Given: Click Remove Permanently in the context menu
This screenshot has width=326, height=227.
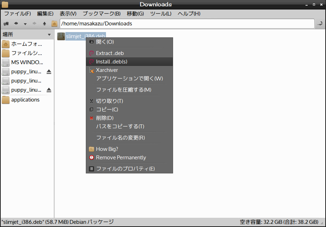Looking at the screenshot, I should click(x=121, y=158).
